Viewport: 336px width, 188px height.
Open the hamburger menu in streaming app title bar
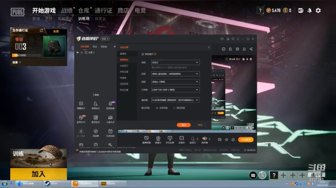(x=238, y=39)
